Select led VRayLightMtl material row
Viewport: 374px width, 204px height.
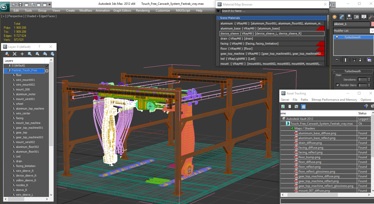tap(272, 59)
